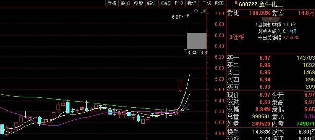315x140 pixels.
Task: Open the F10 company info page
Action: point(179,3)
